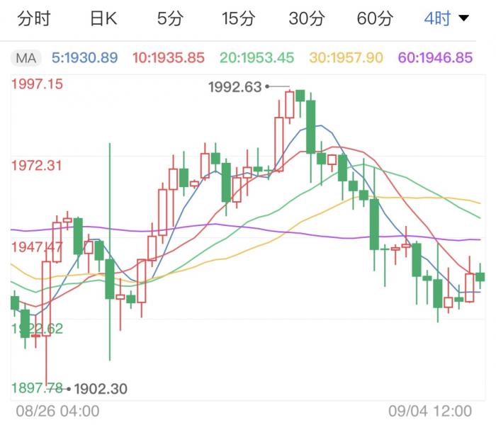
Task: Click the 1972.31 price axis label
Action: click(37, 166)
